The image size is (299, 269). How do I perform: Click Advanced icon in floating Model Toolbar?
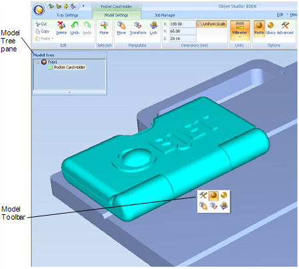(203, 196)
